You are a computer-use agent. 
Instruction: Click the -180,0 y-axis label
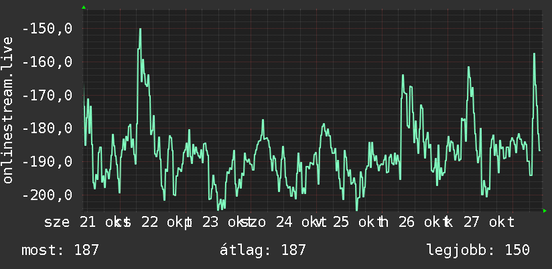(x=47, y=128)
